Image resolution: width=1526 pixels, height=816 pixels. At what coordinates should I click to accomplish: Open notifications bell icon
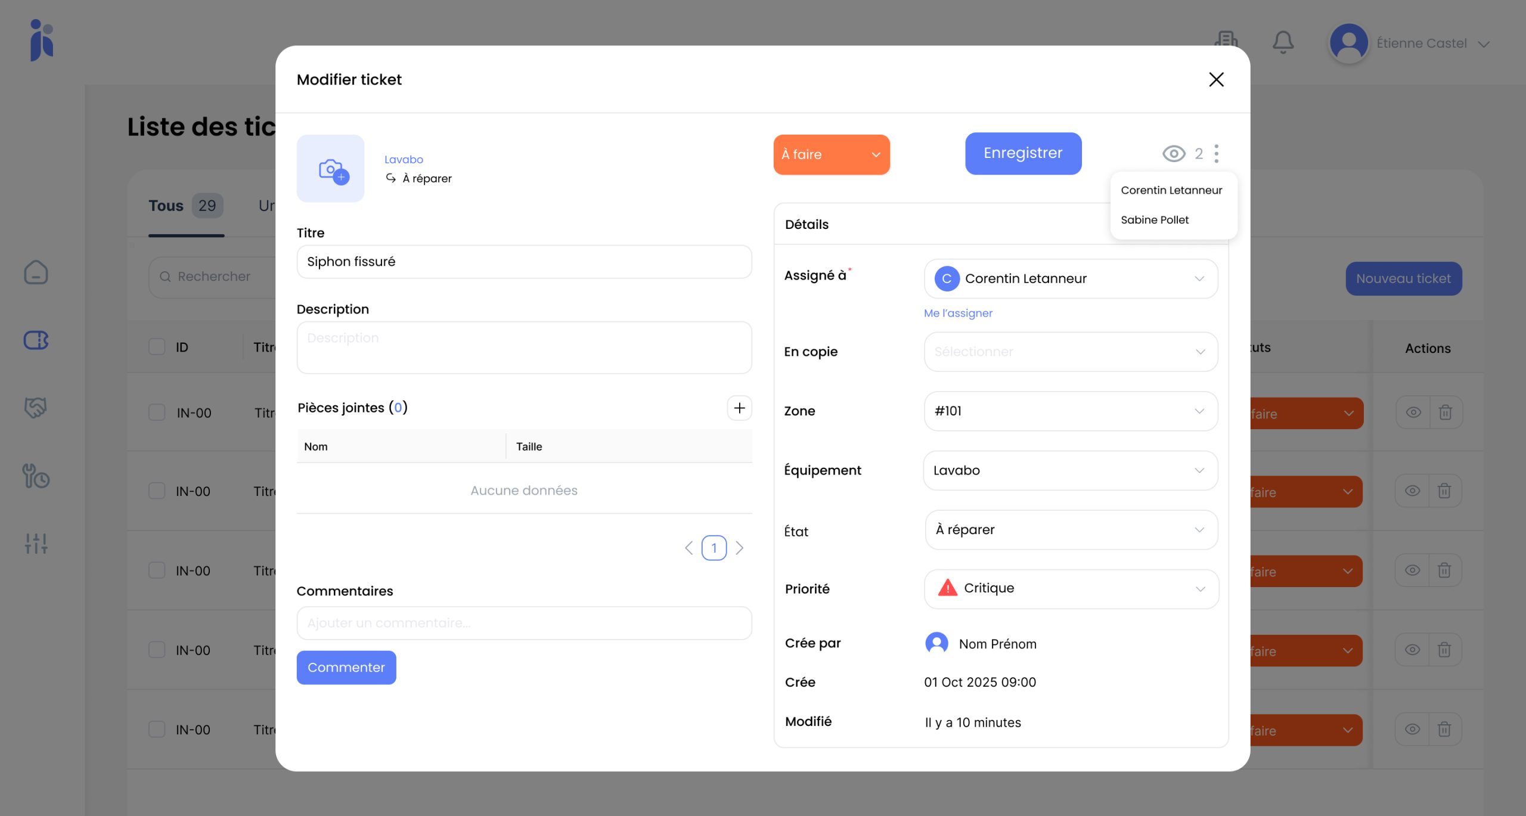click(1283, 43)
